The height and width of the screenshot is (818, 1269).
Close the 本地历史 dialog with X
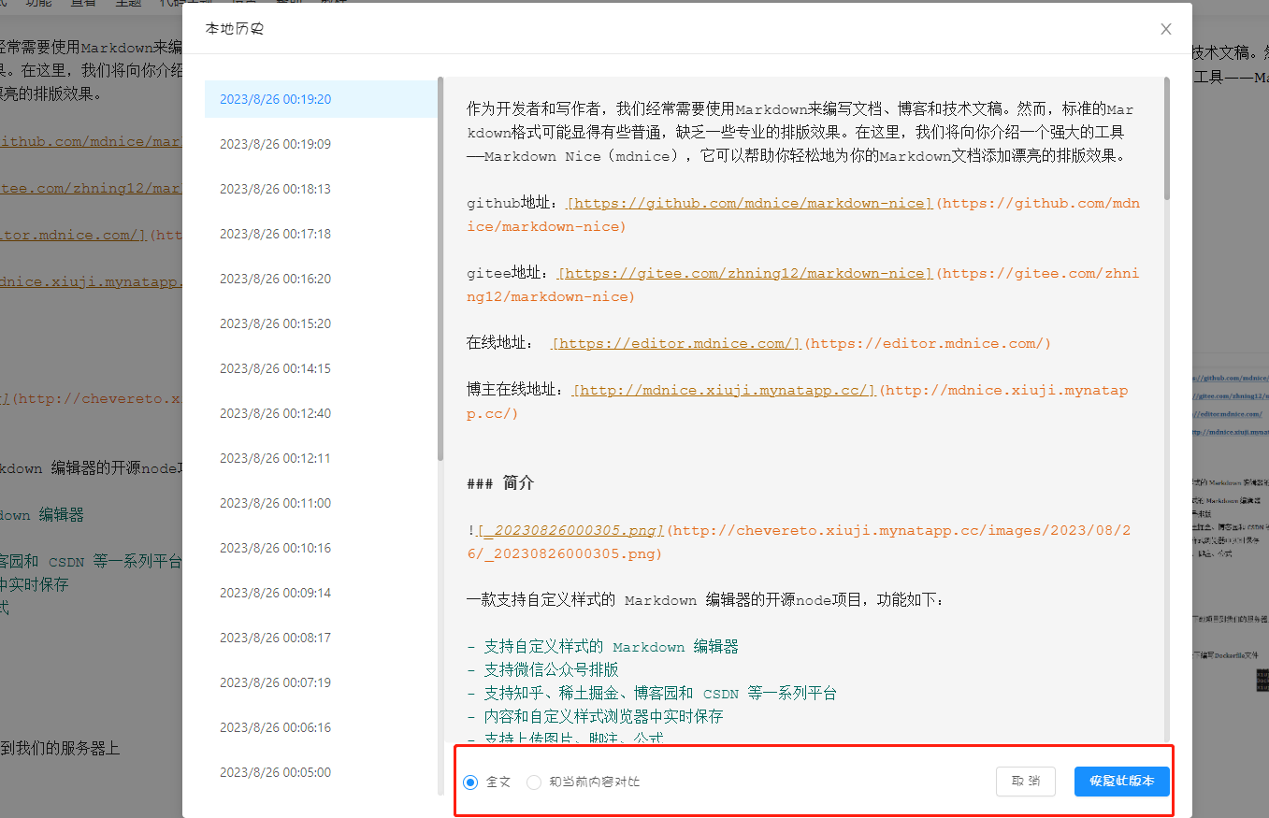tap(1166, 29)
